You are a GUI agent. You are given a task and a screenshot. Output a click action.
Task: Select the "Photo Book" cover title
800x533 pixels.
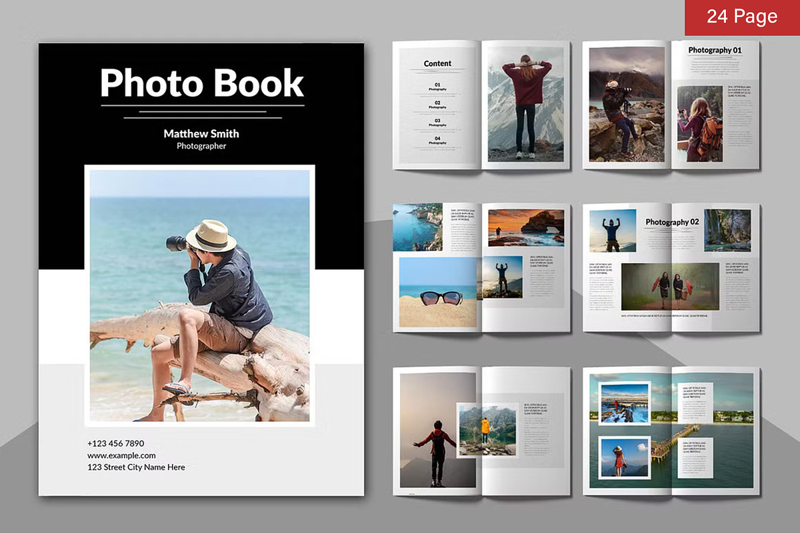coord(202,83)
